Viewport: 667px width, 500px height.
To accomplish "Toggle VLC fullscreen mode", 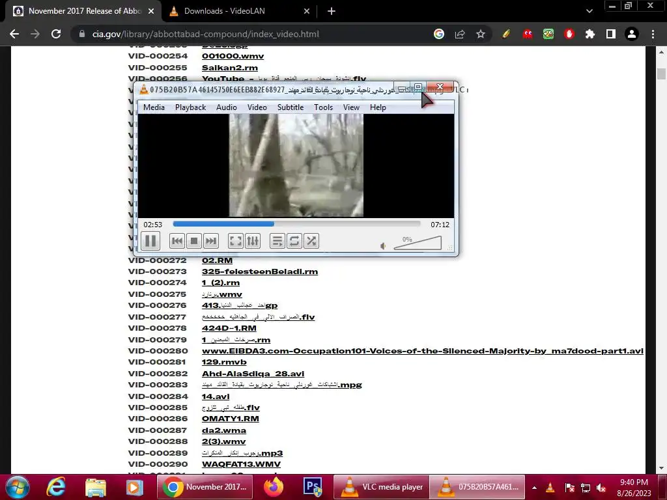I will (235, 241).
